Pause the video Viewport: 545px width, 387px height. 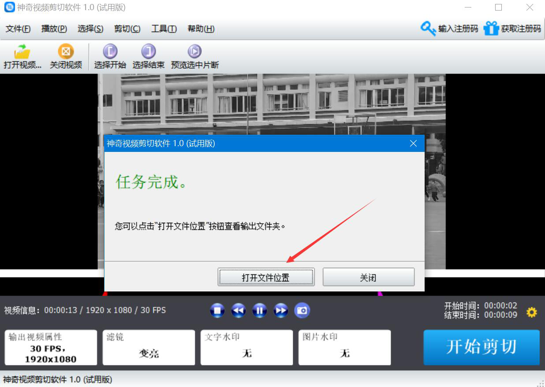(259, 310)
